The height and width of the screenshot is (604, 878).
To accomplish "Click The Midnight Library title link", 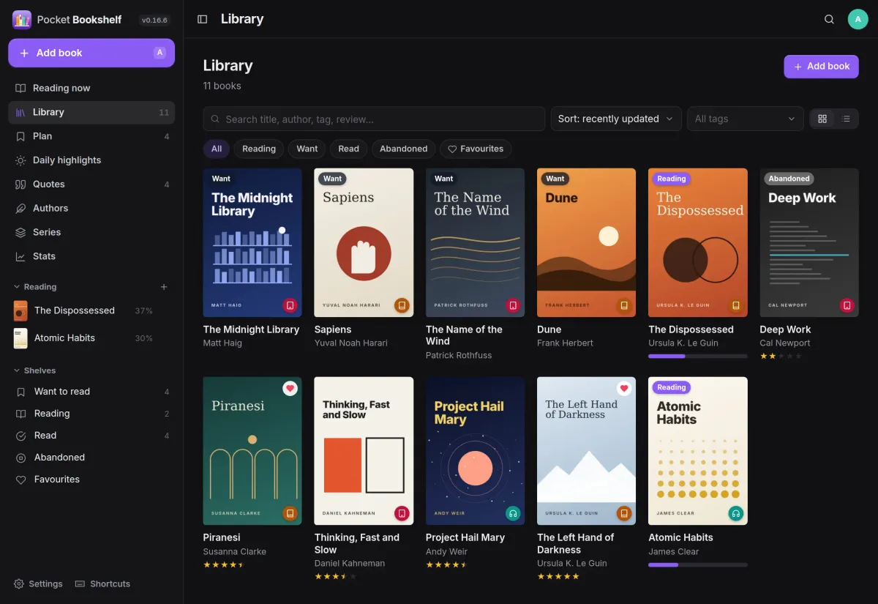I will pos(251,329).
